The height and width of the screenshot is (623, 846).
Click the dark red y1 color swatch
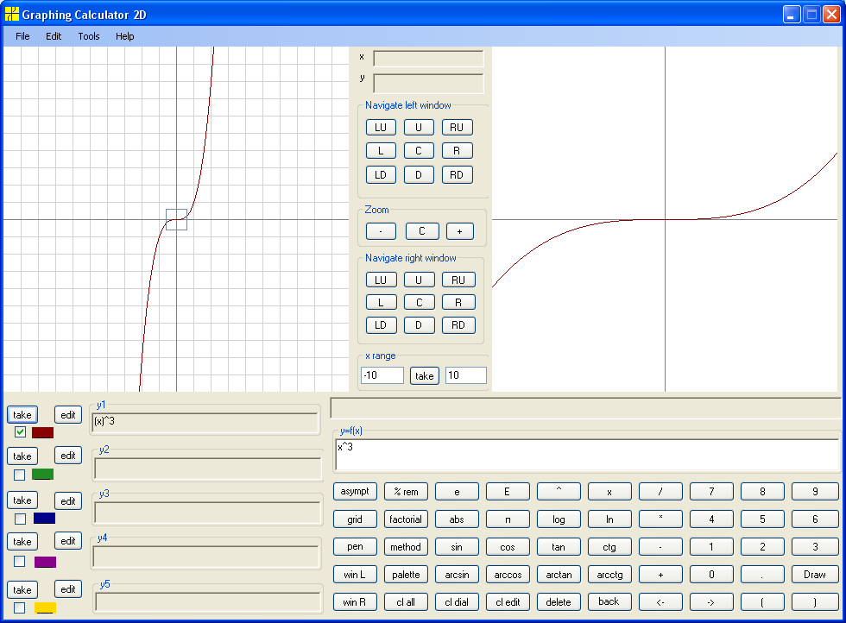[x=42, y=432]
